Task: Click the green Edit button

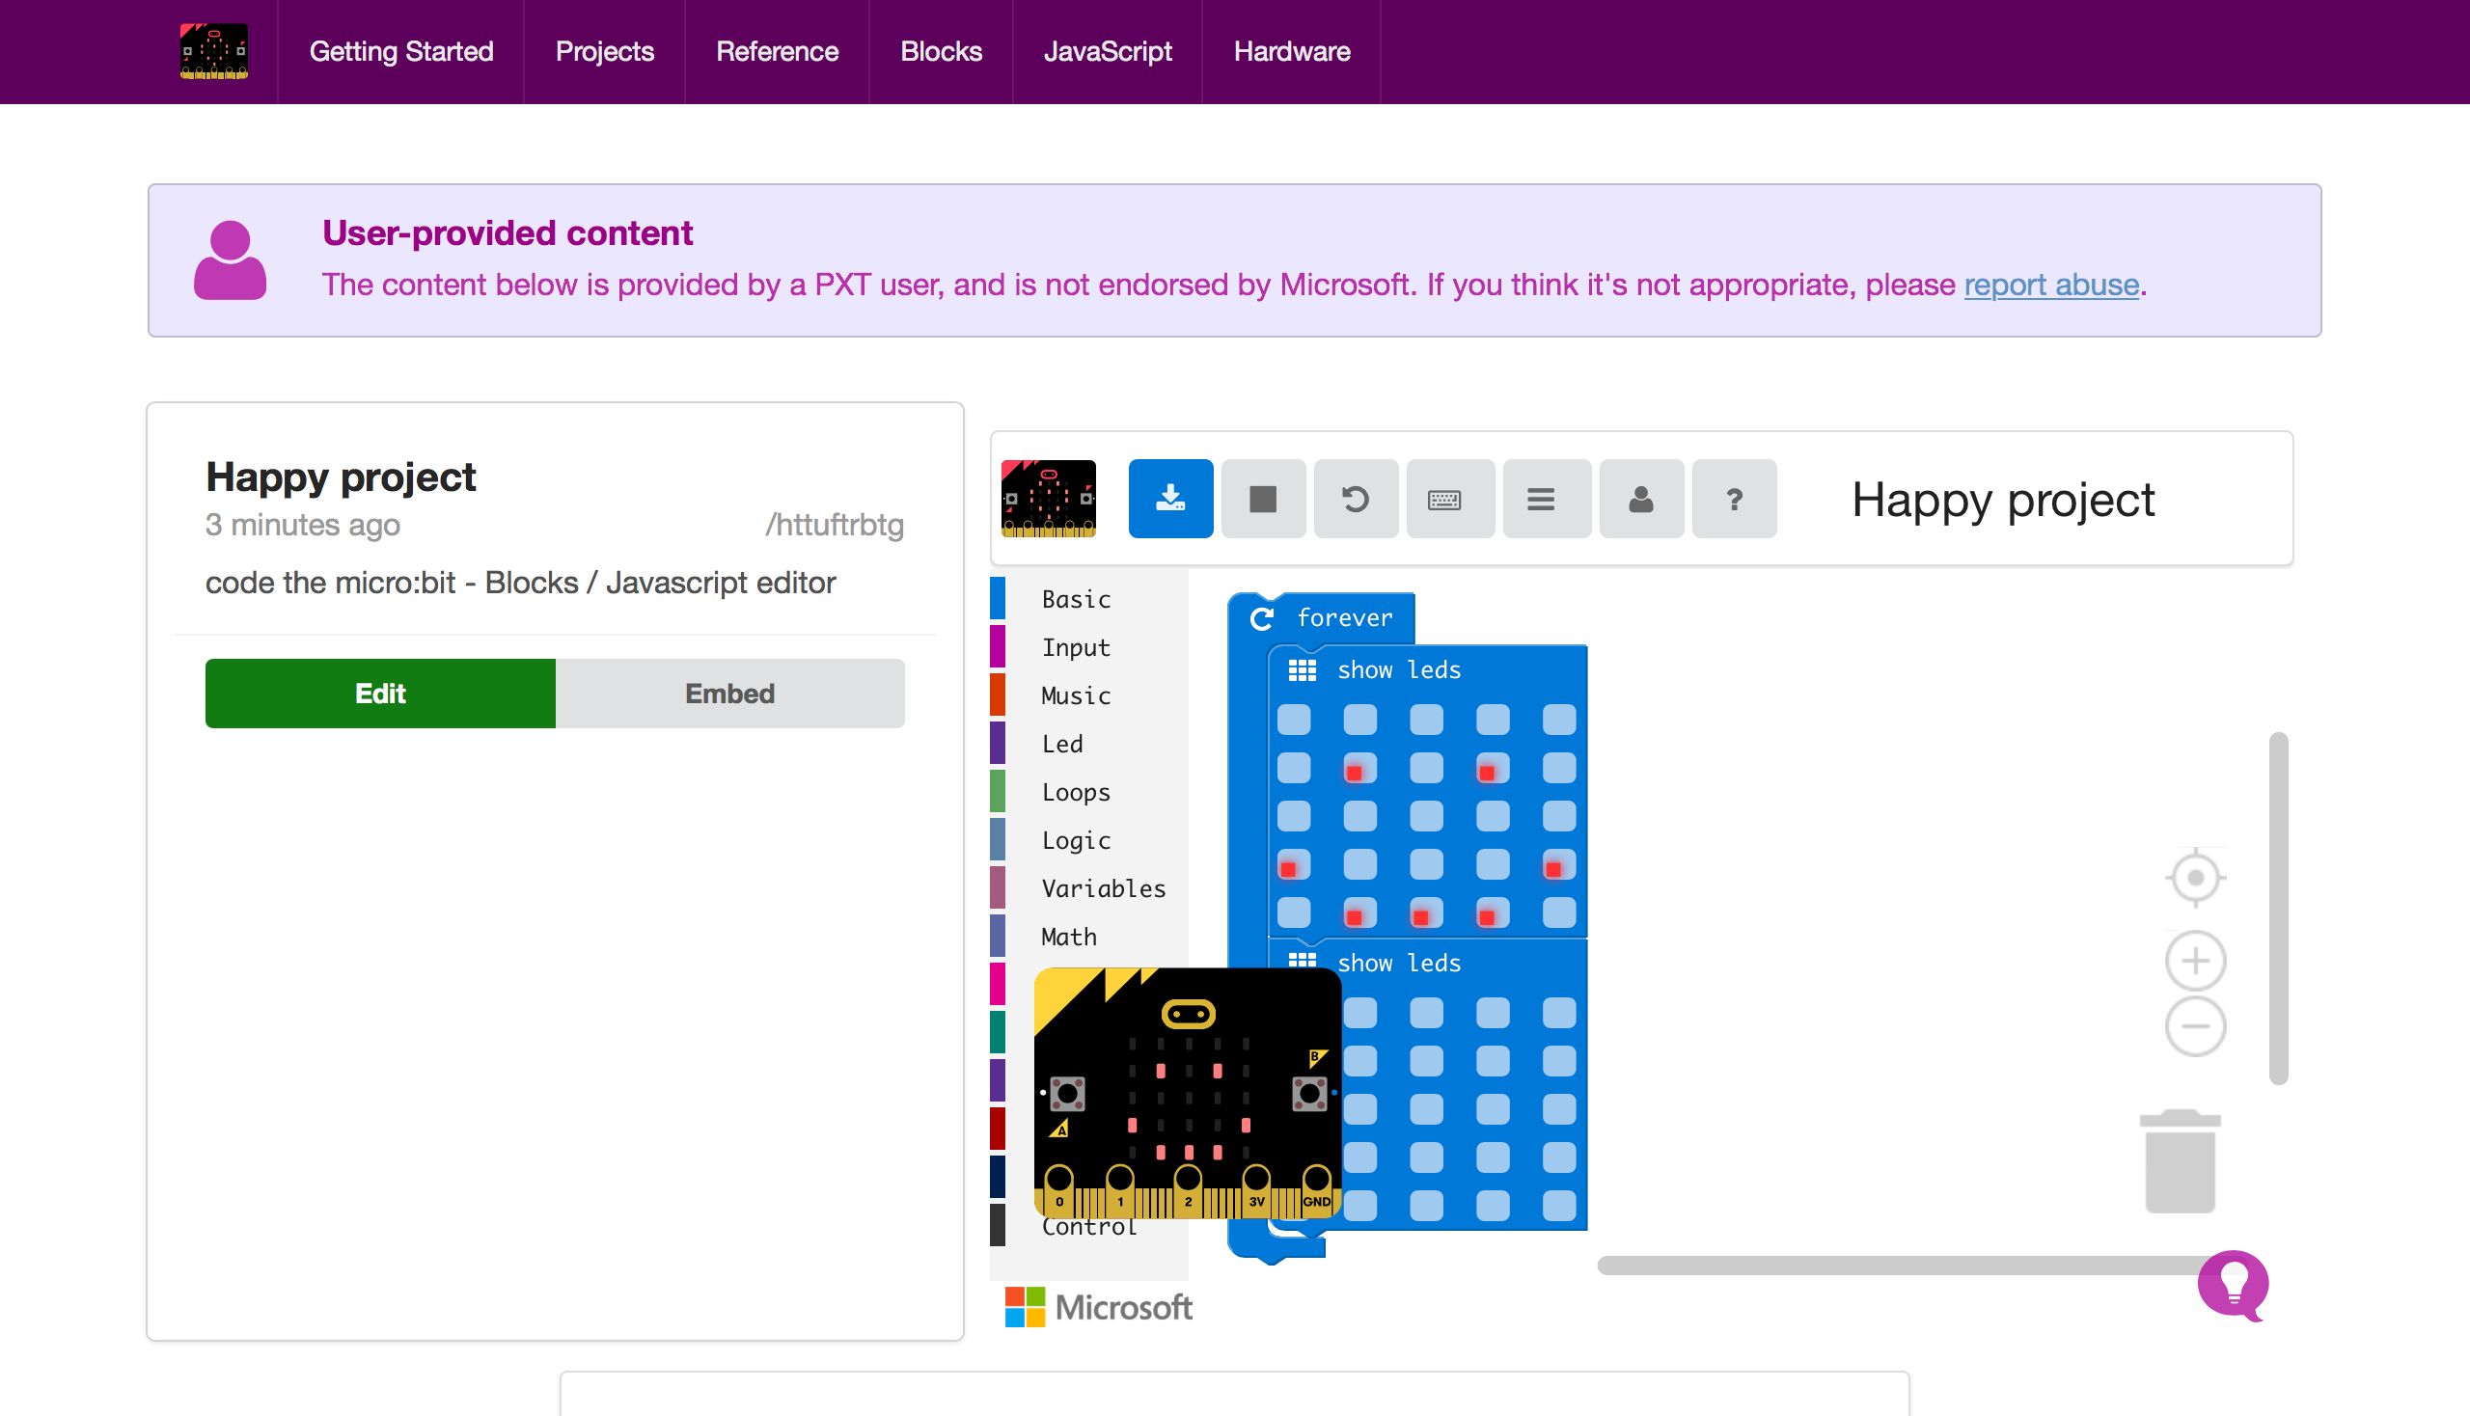Action: click(x=379, y=694)
